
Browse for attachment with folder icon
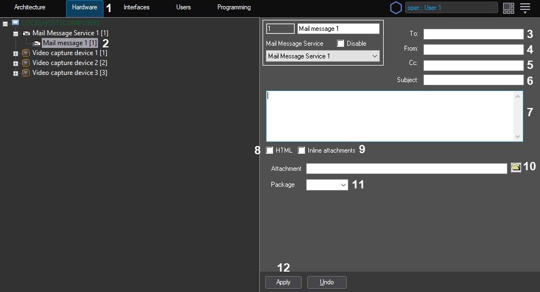pos(516,167)
